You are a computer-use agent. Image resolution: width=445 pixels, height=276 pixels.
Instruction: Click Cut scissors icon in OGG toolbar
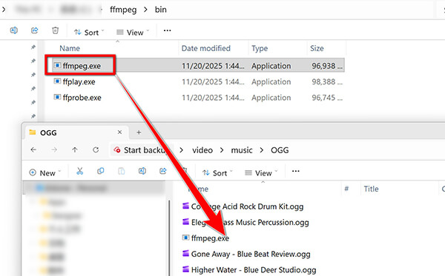80,171
